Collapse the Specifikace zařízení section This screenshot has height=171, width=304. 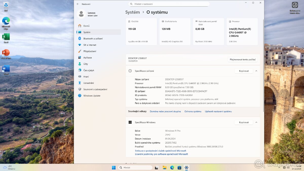pos(256,71)
